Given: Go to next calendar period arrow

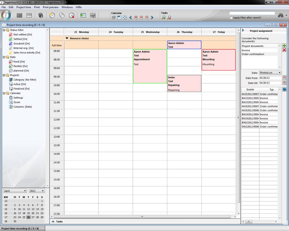Looking at the screenshot, I should [152, 18].
